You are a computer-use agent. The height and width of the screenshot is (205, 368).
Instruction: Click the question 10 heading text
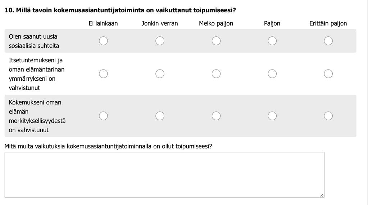pyautogui.click(x=120, y=10)
